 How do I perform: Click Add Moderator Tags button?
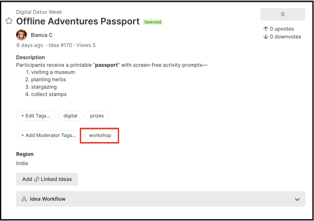click(48, 136)
